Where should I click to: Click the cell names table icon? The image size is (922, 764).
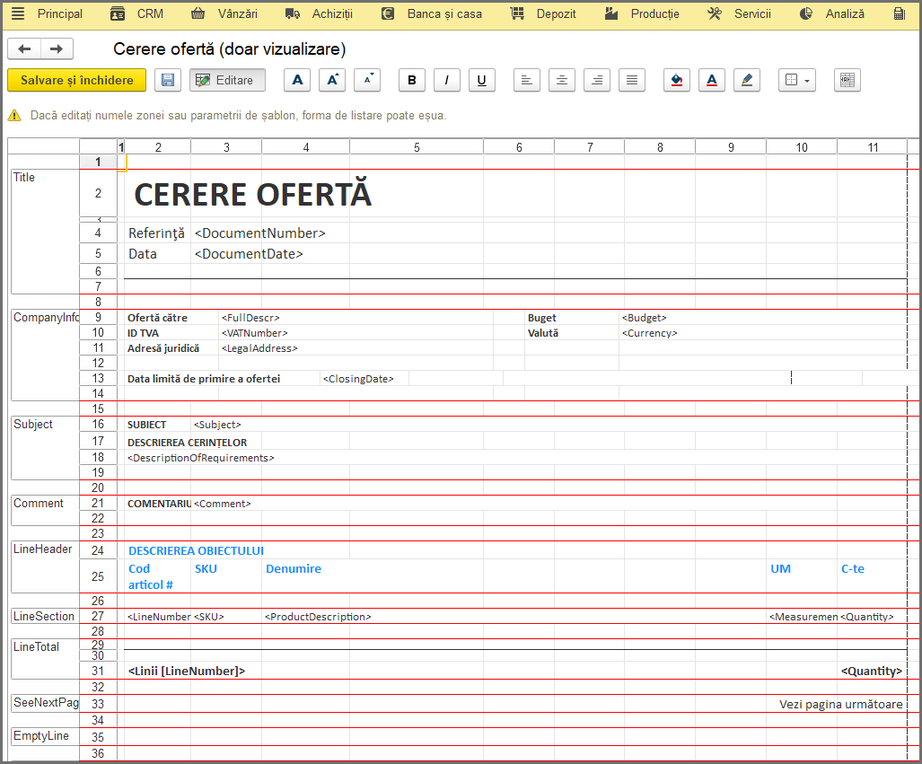(x=847, y=80)
